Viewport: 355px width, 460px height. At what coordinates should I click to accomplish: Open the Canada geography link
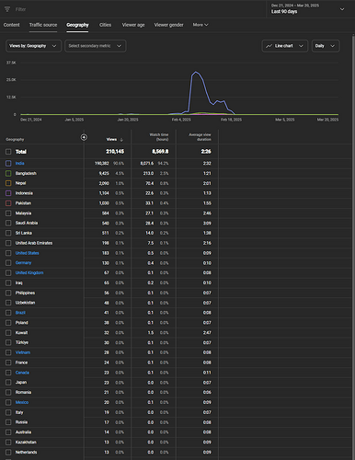22,373
